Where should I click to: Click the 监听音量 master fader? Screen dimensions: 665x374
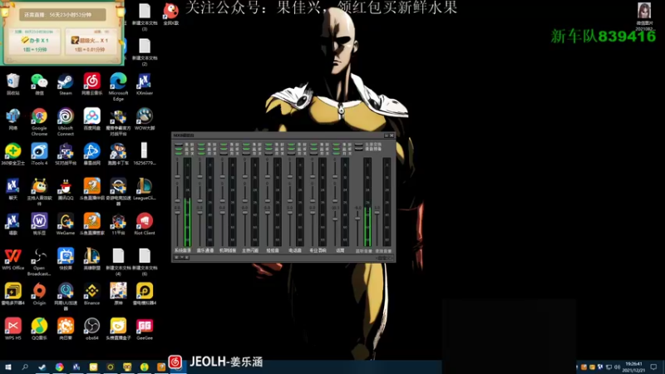tap(357, 218)
